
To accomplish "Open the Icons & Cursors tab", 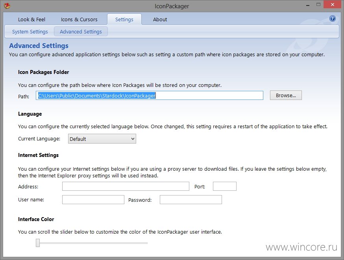I will tap(79, 20).
